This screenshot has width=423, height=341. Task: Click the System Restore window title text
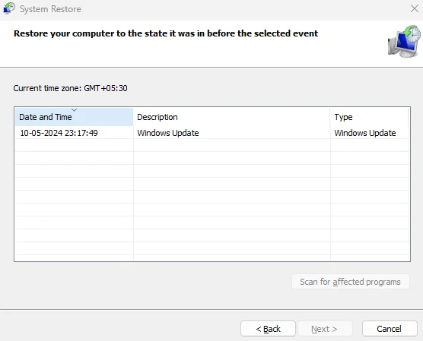pos(50,9)
